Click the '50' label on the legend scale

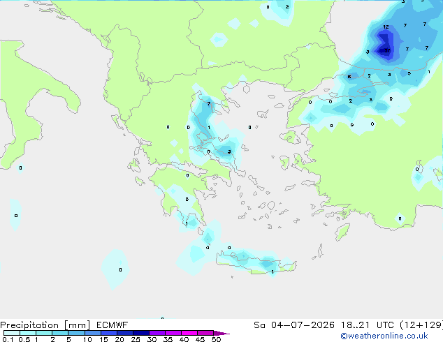[x=216, y=339]
